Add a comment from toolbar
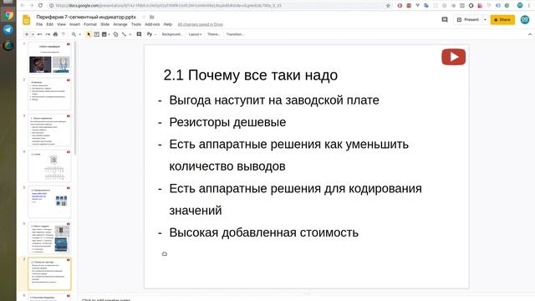The width and height of the screenshot is (535, 301). point(139,34)
